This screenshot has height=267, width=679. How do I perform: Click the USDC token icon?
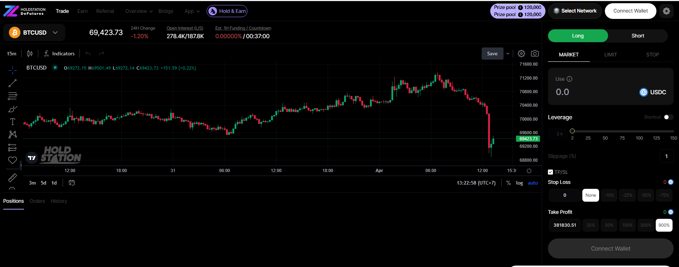point(644,92)
